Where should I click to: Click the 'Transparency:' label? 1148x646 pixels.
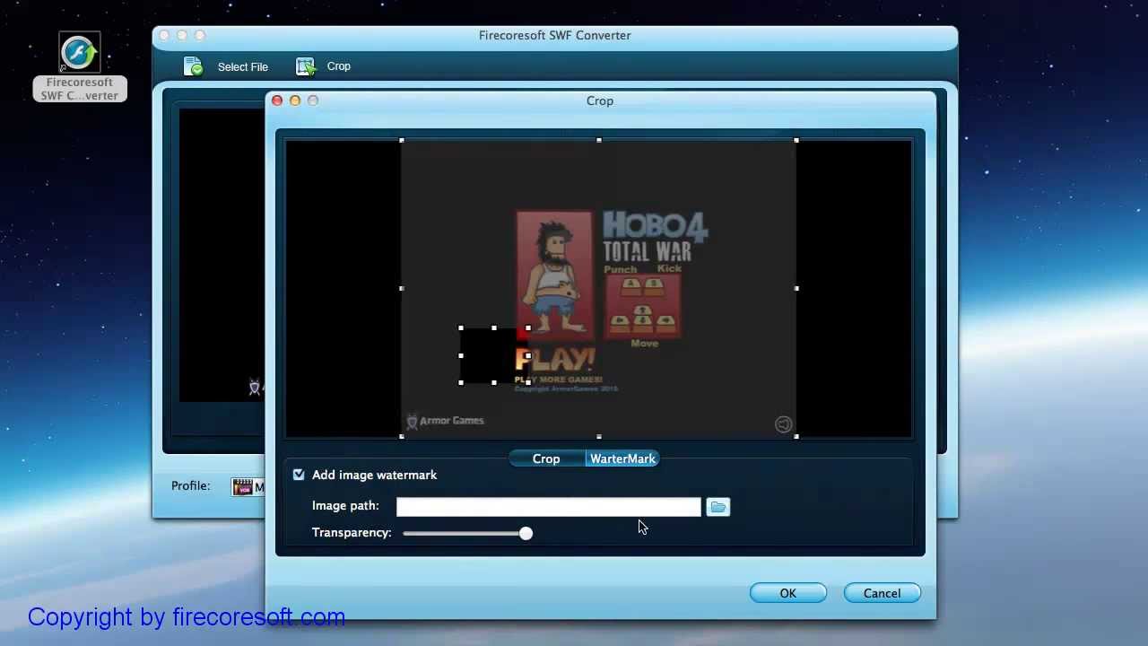click(x=352, y=532)
